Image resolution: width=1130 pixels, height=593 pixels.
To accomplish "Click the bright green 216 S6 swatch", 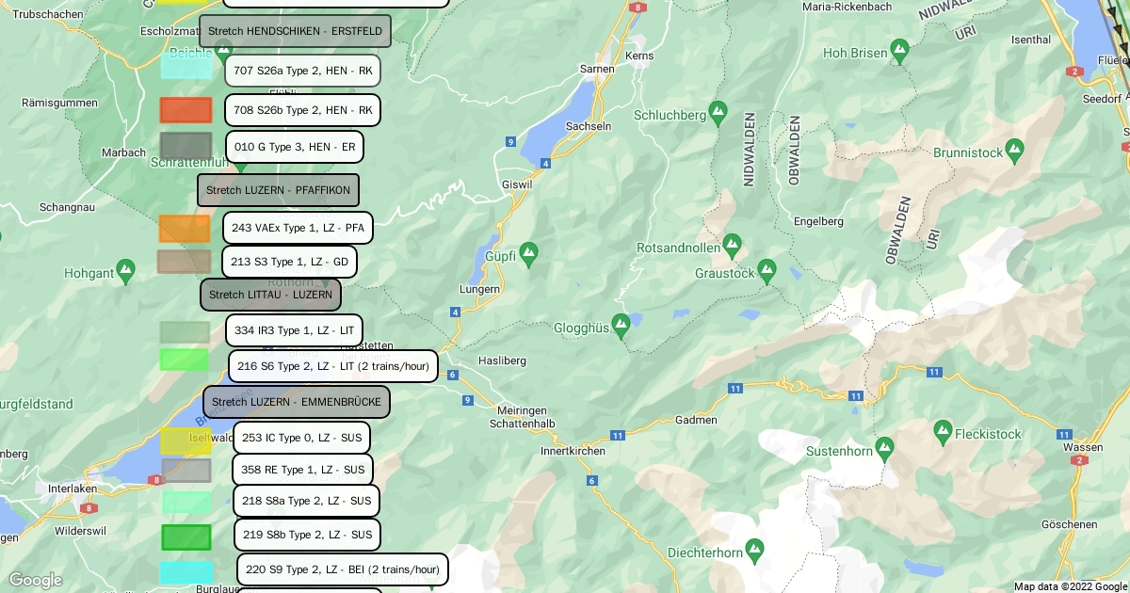I will 184,360.
